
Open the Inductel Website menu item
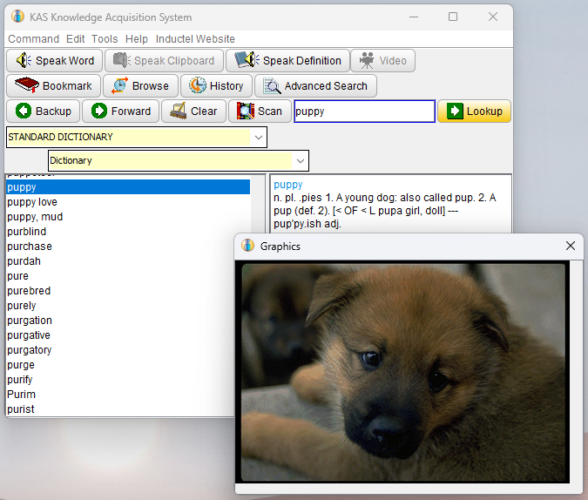tap(195, 39)
